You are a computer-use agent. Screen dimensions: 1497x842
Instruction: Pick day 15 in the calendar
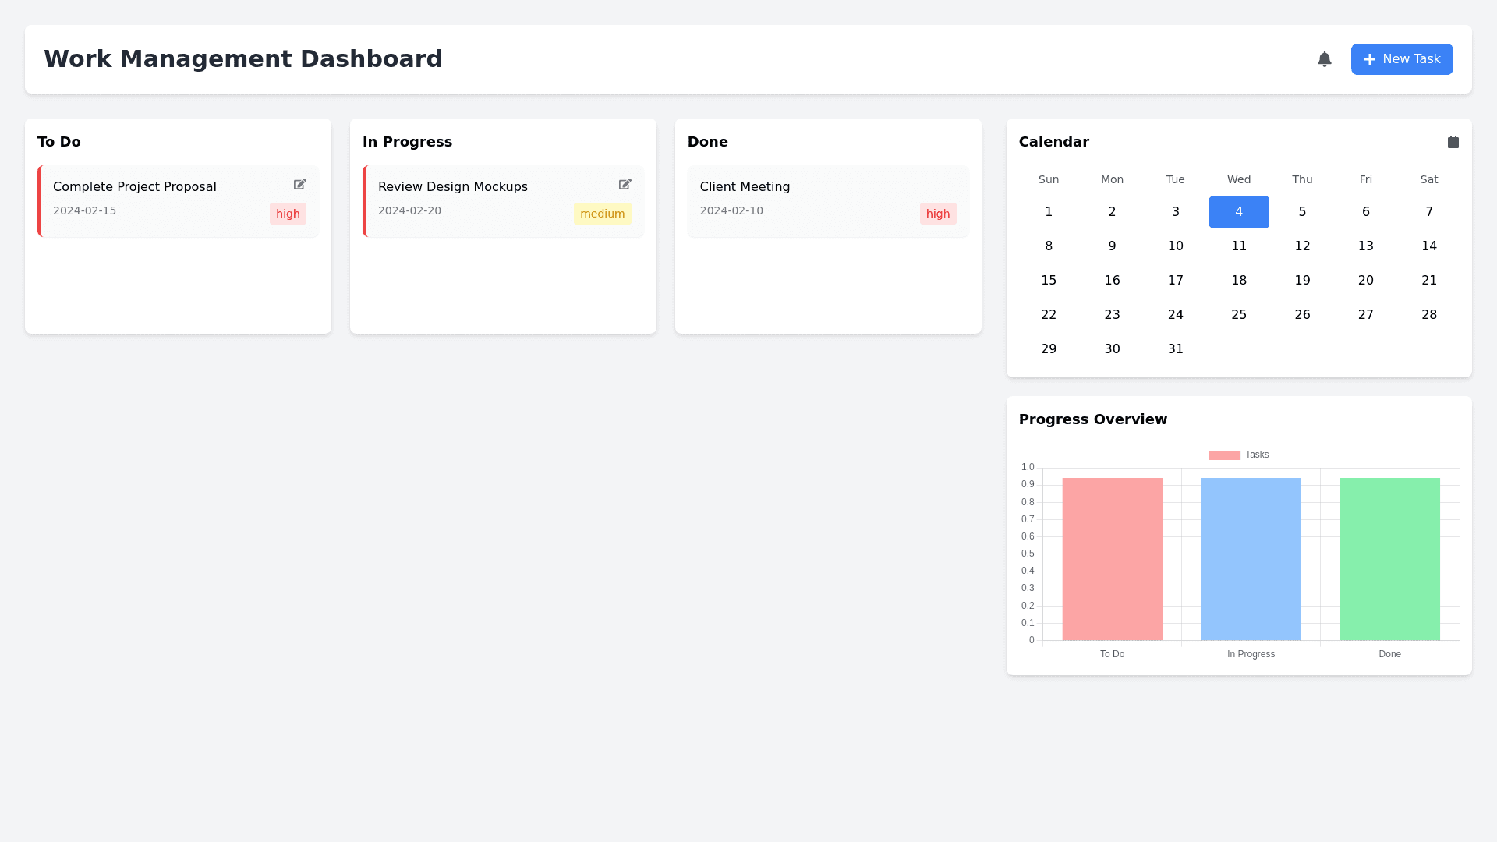tap(1049, 281)
